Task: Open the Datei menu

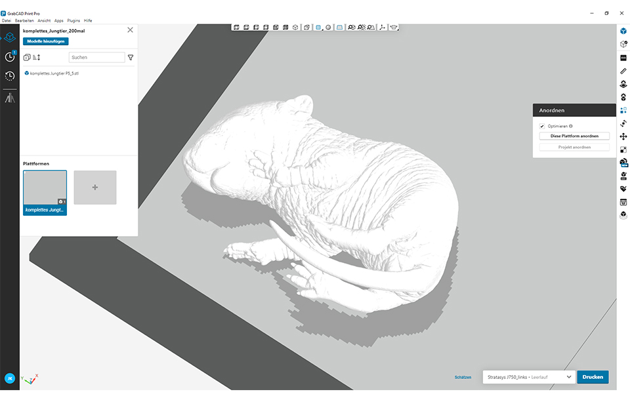Action: point(7,21)
